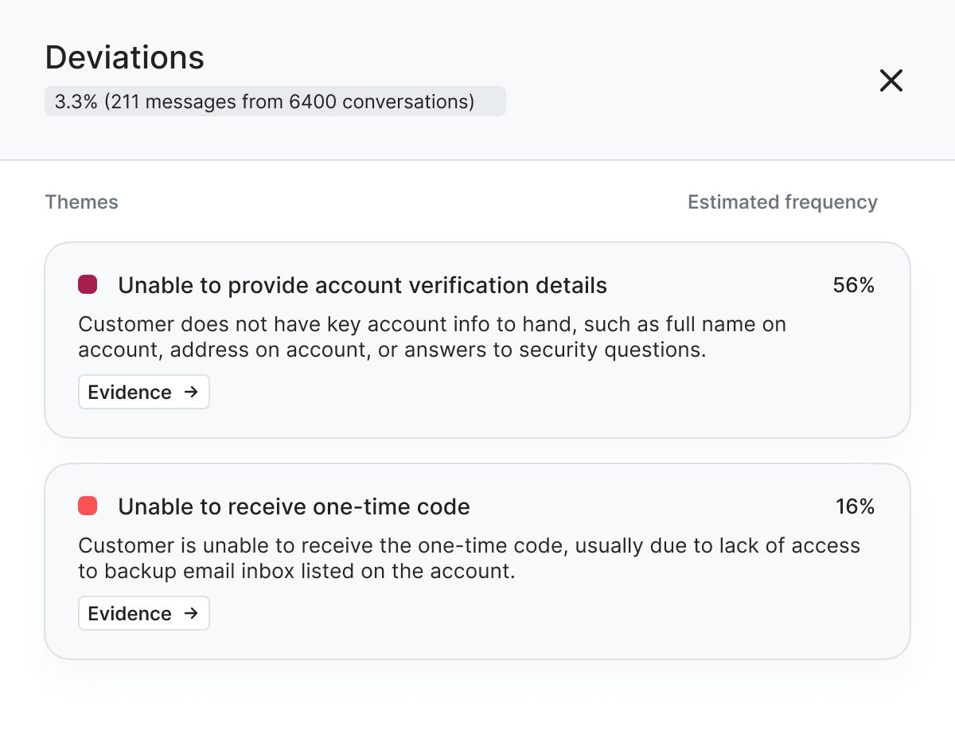Screen dimensions: 955x731
Task: Click the 56% estimated frequency value
Action: point(853,285)
